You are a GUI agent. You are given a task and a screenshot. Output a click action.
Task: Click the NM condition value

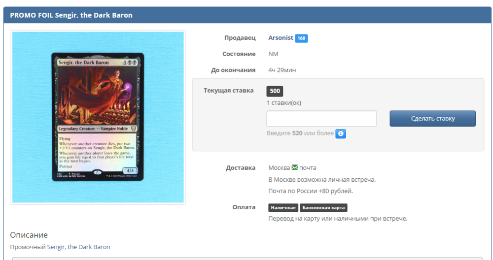[x=273, y=54]
